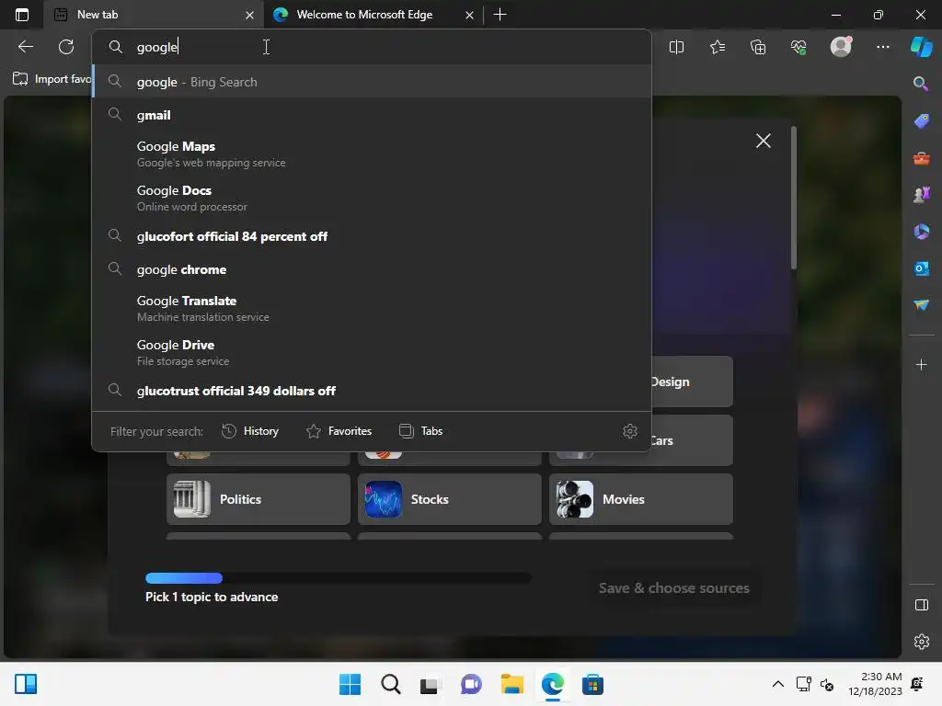The width and height of the screenshot is (942, 706).
Task: Open the Favorites star toolbar icon
Action: 718,47
